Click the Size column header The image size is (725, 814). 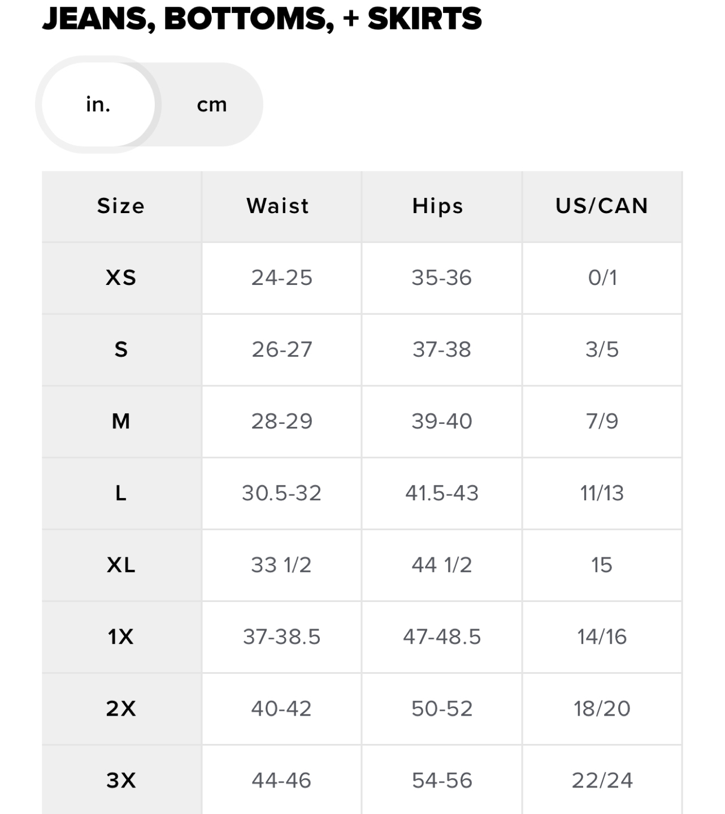point(121,206)
